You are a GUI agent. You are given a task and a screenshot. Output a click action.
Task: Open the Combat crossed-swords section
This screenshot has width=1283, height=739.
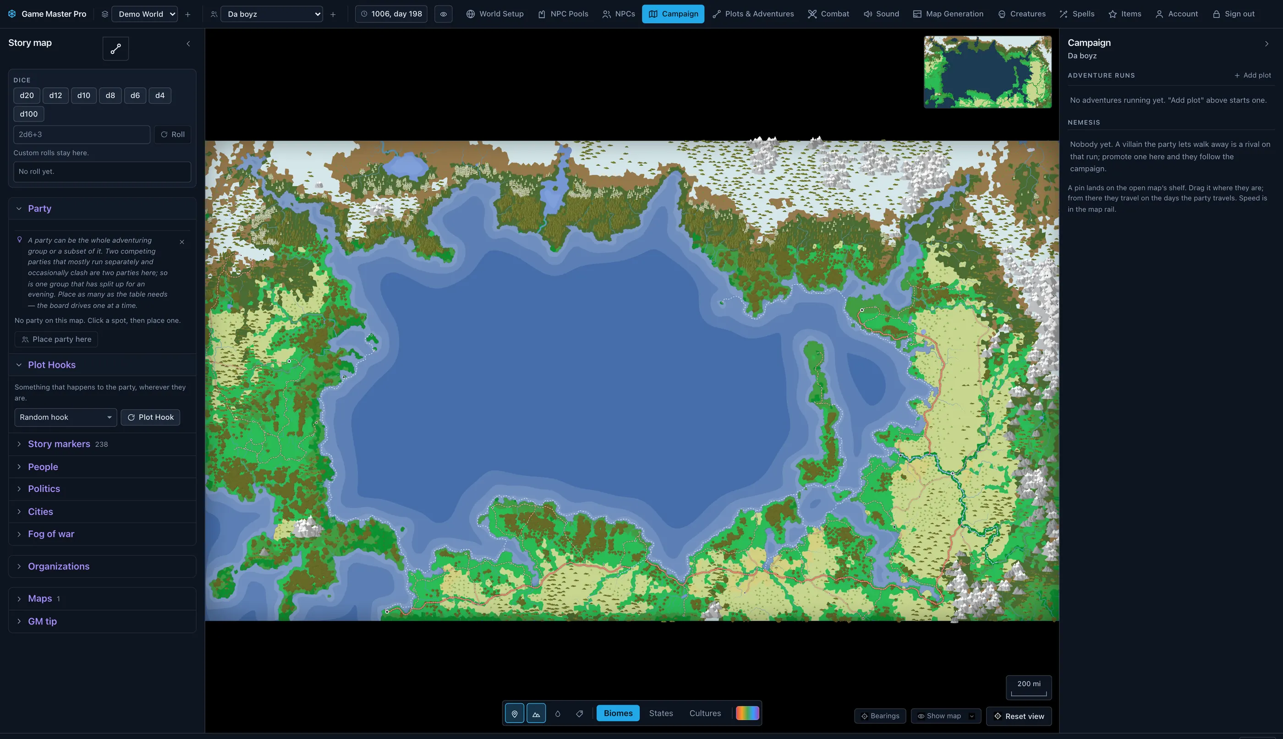(x=828, y=14)
